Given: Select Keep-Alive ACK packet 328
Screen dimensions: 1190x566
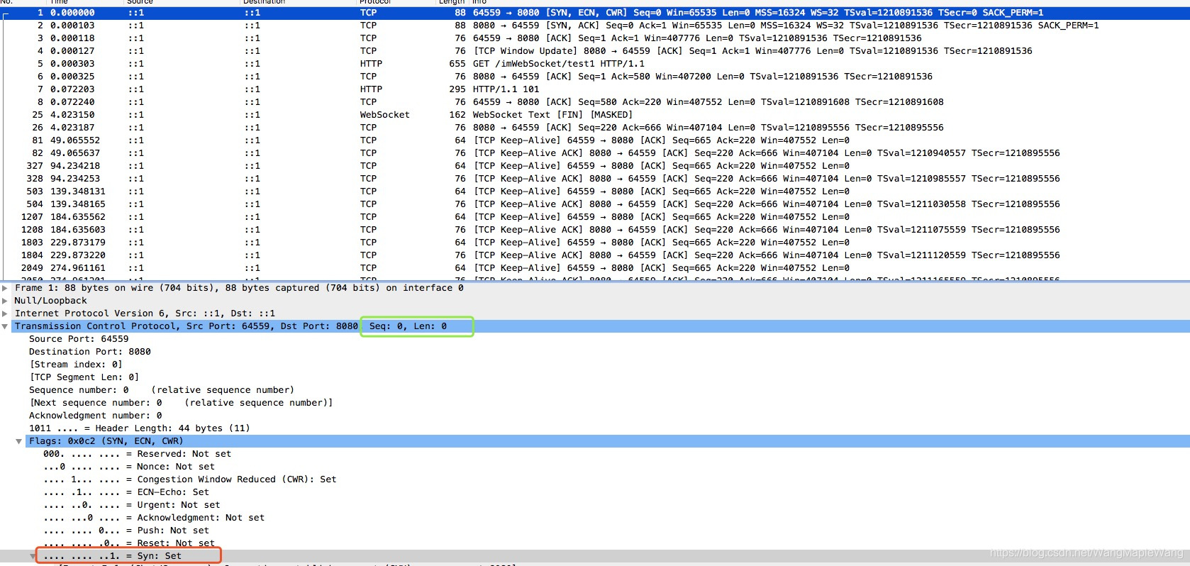Looking at the screenshot, I should click(x=595, y=179).
